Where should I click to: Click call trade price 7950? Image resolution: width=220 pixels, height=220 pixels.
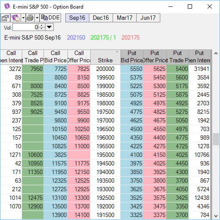[x=33, y=69]
